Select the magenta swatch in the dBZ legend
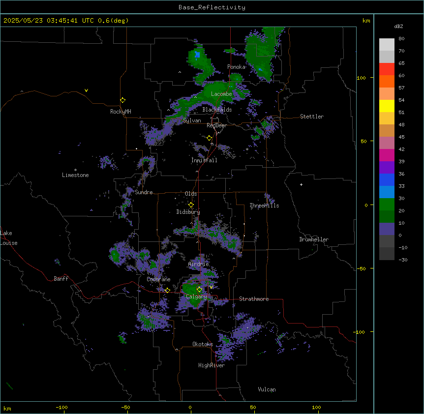This screenshot has height=414, width=424. [x=387, y=155]
